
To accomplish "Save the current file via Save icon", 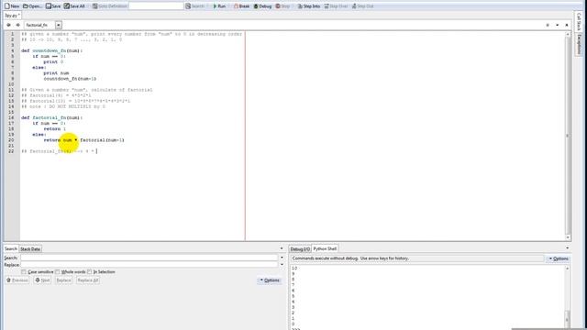I will tap(53, 6).
